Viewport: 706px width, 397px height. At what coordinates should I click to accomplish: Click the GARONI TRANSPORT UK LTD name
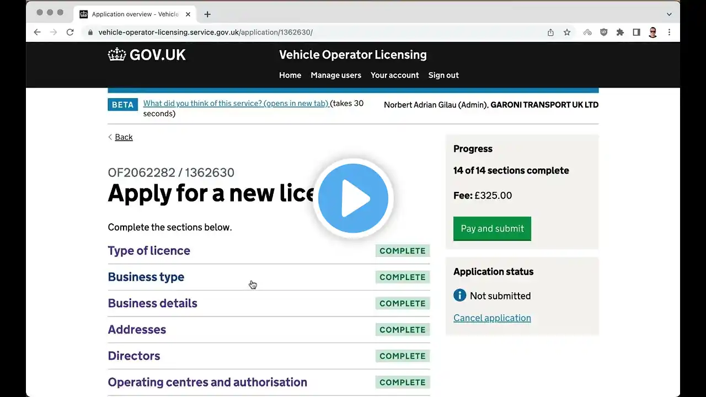544,105
